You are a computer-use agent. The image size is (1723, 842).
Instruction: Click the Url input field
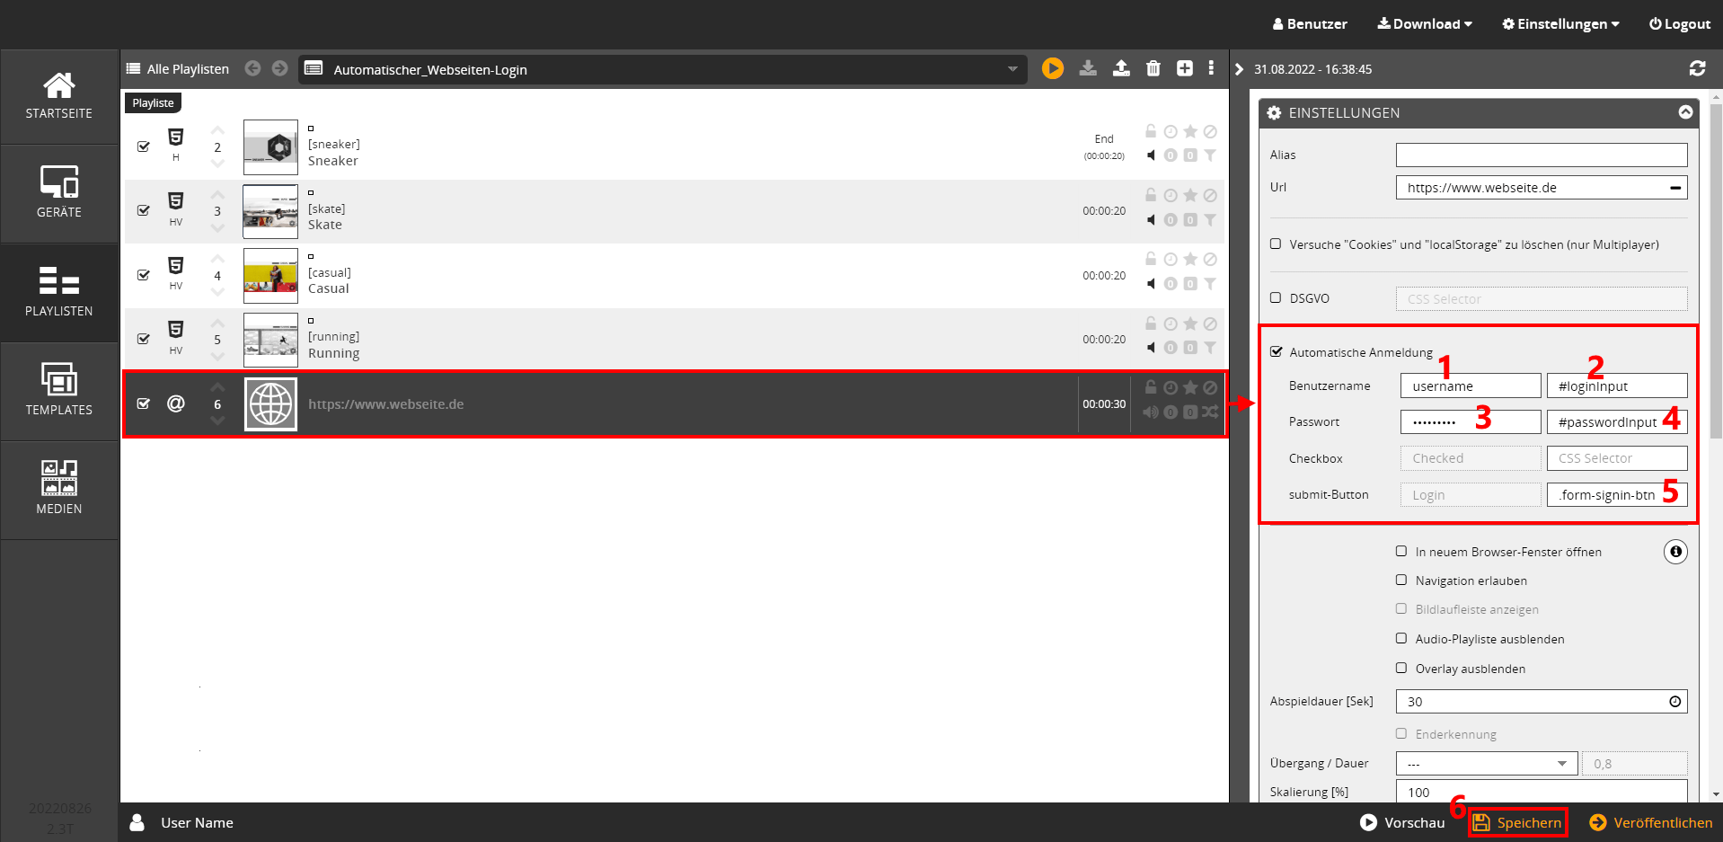point(1532,188)
